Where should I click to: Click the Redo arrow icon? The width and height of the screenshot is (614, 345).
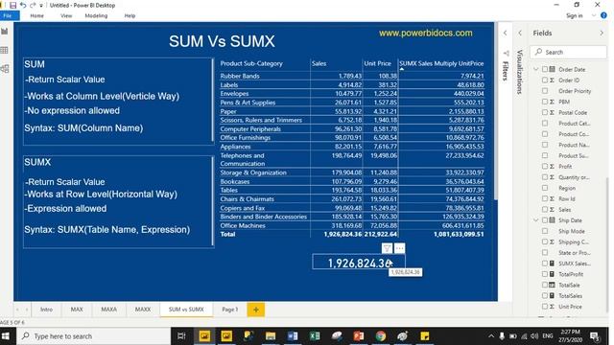click(x=33, y=6)
